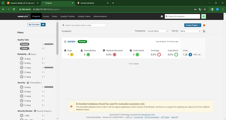Image resolution: width=226 pixels, height=120 pixels.
Task: Go back with browser back arrow
Action: tap(3, 9)
